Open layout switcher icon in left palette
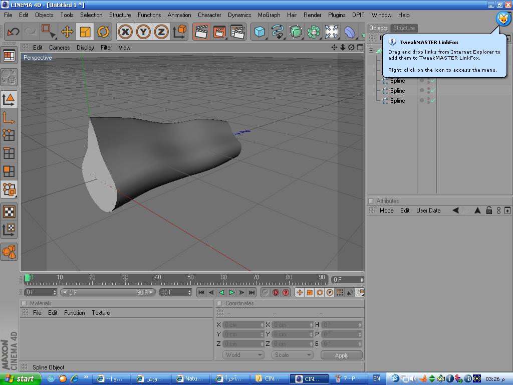The width and height of the screenshot is (513, 385). [x=9, y=56]
